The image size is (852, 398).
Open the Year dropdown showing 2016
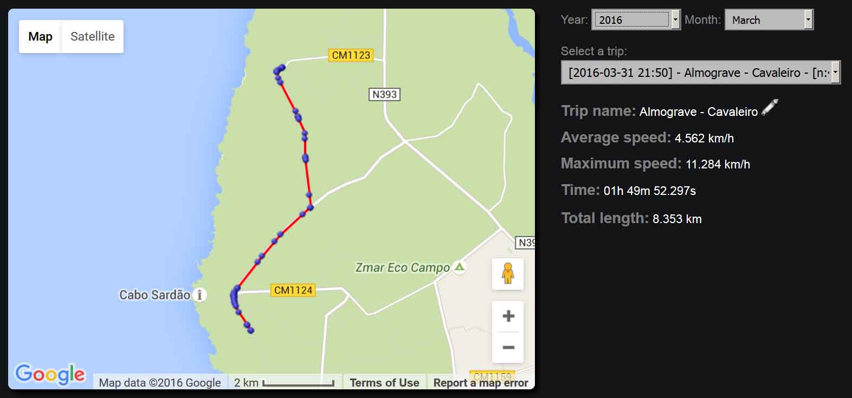pos(636,20)
